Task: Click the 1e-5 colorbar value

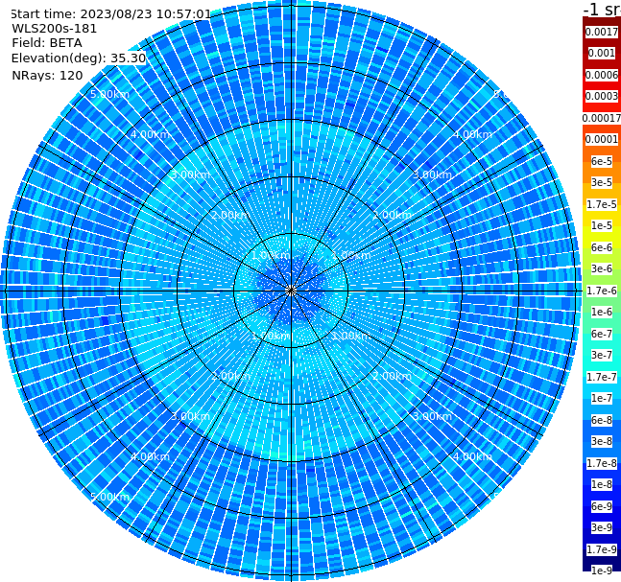Action: pyautogui.click(x=602, y=225)
